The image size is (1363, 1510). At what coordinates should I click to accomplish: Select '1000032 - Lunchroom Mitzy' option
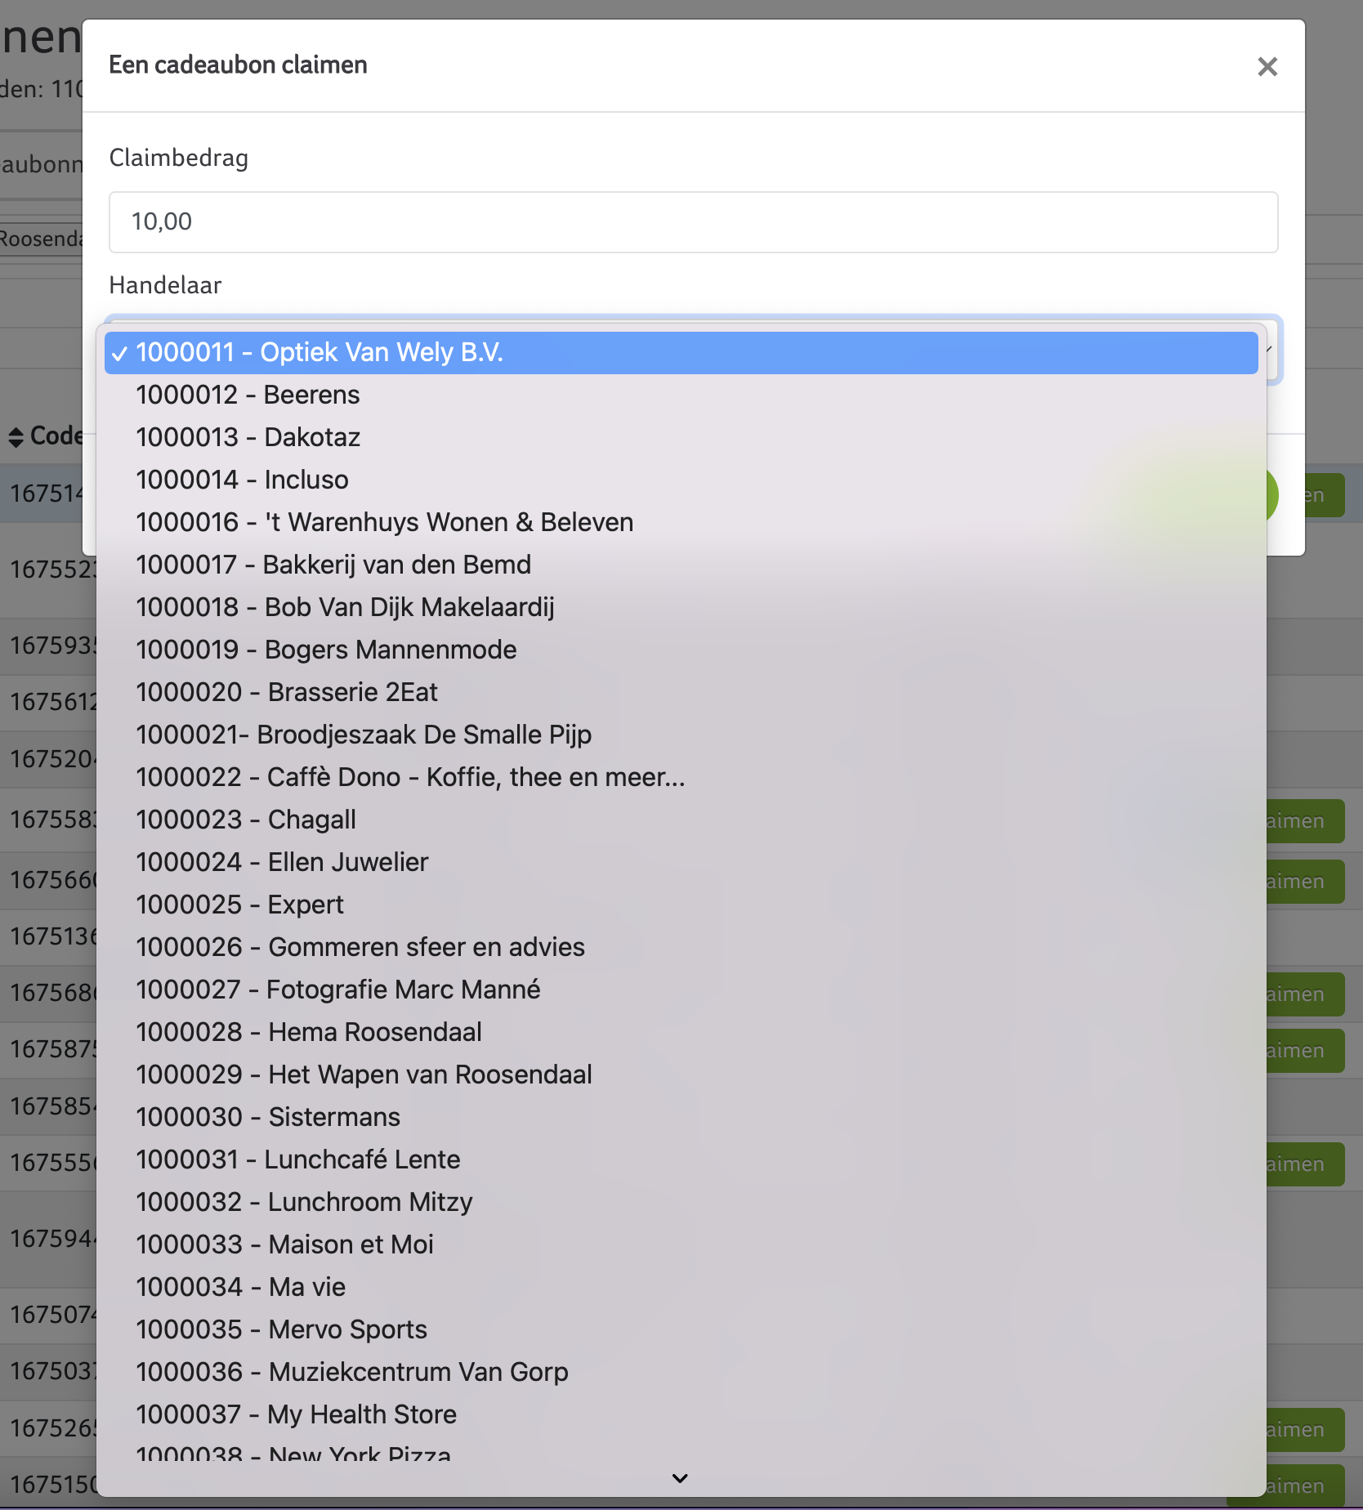click(x=681, y=1202)
